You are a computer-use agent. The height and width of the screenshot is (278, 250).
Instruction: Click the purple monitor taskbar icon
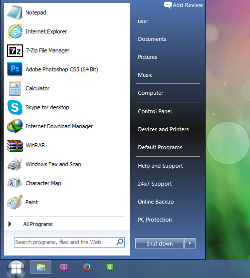(64, 267)
